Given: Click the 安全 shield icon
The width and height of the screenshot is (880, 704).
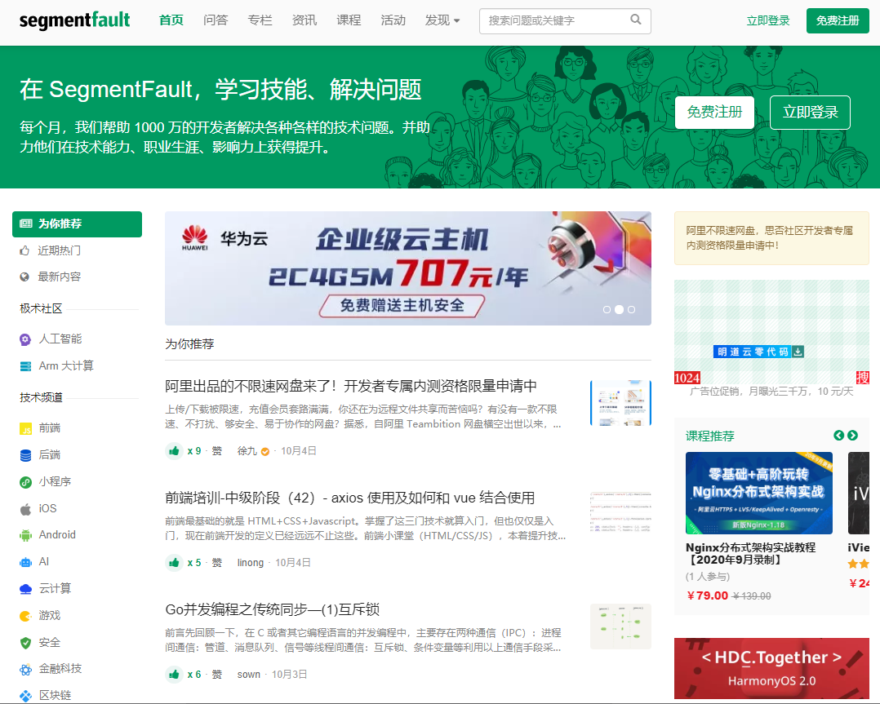Looking at the screenshot, I should (26, 643).
